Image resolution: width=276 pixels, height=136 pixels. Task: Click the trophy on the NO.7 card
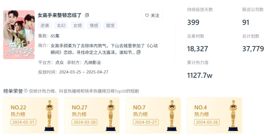[x=172, y=115]
